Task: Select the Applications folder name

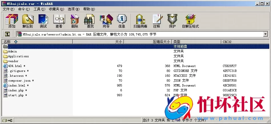Action: pyautogui.click(x=19, y=56)
